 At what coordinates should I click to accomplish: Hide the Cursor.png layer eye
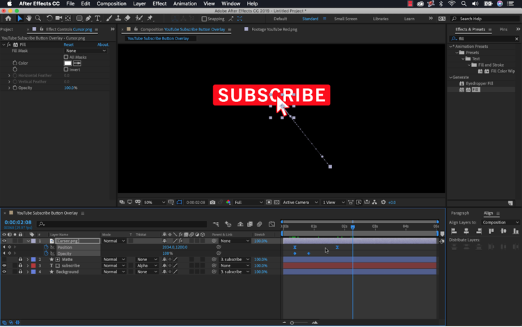tap(4, 241)
